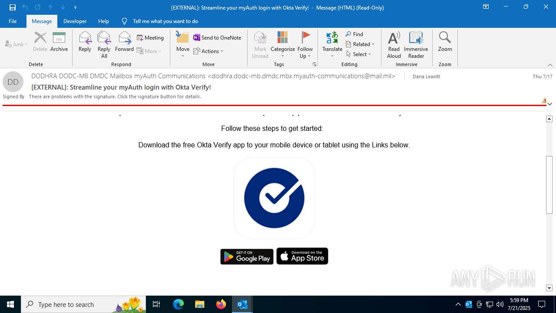Send the message to OneNote
556x313 pixels.
[x=217, y=38]
